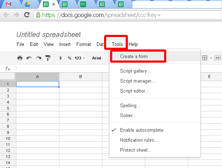Click the select-all corner box
222x168 pixels.
(x=8, y=77)
